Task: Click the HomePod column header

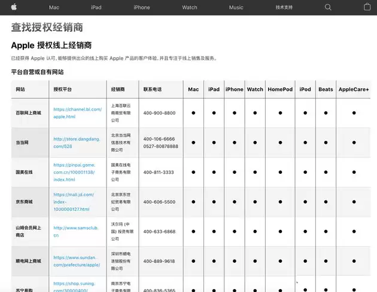Action: pyautogui.click(x=280, y=89)
